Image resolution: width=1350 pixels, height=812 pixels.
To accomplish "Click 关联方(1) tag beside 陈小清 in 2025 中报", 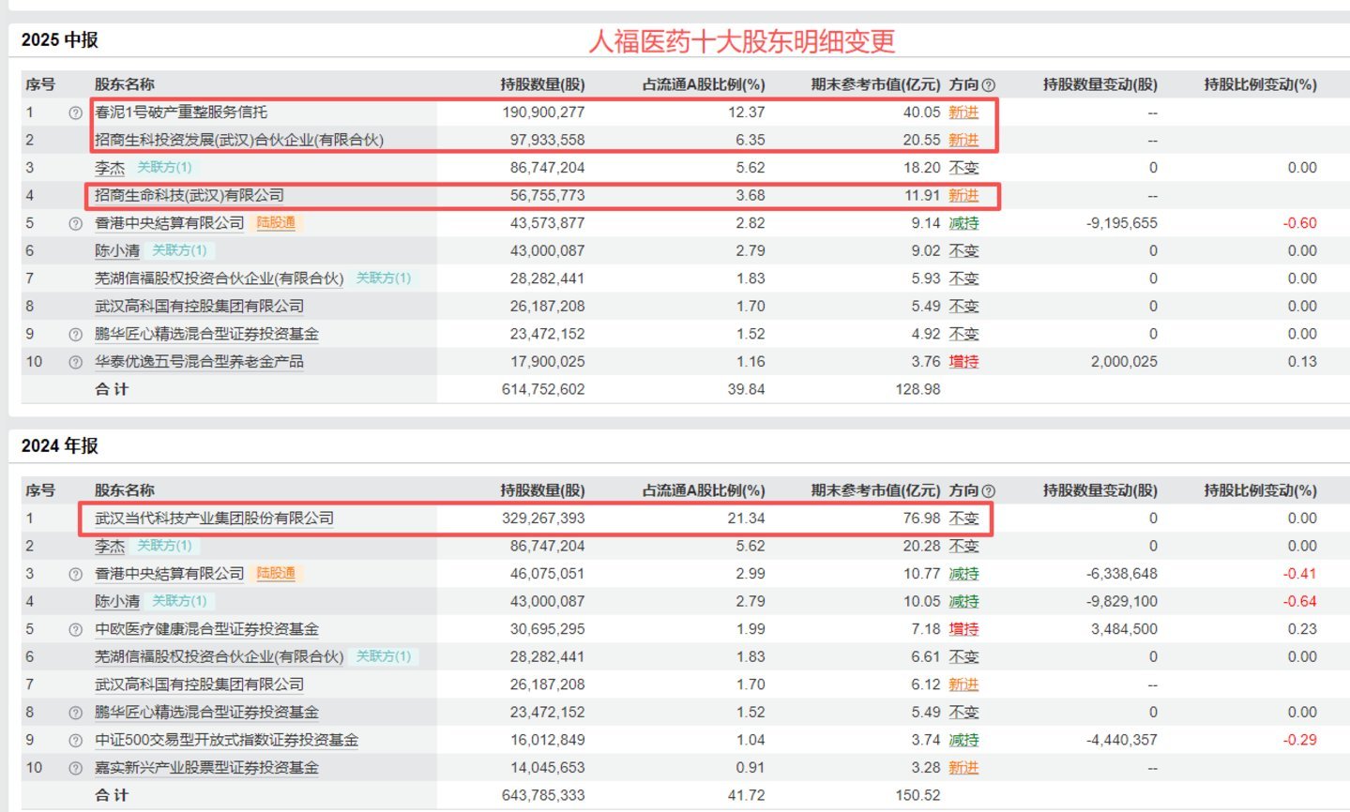I will [180, 250].
